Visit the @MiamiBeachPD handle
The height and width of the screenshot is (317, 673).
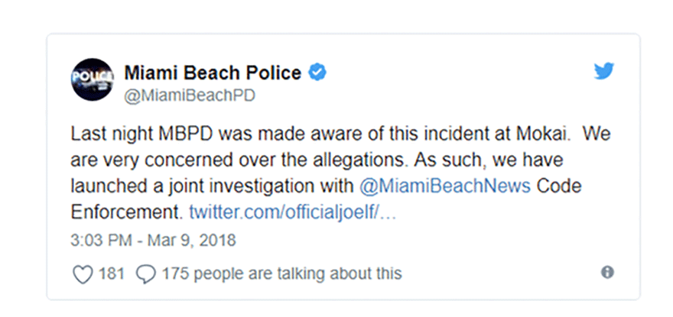pyautogui.click(x=190, y=95)
